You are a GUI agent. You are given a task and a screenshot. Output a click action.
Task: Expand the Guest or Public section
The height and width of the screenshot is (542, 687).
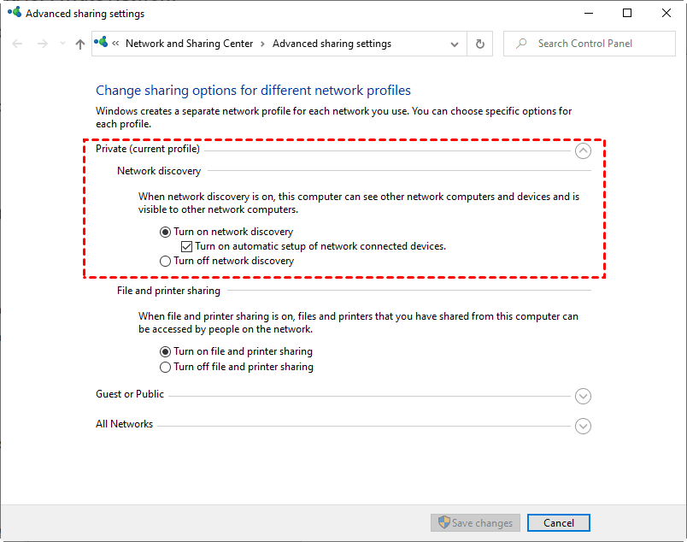click(583, 396)
